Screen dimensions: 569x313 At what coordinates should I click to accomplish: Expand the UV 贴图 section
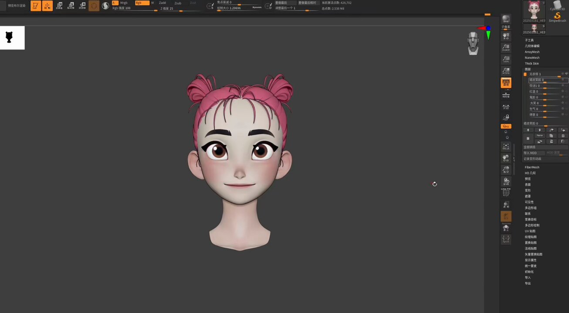[530, 231]
